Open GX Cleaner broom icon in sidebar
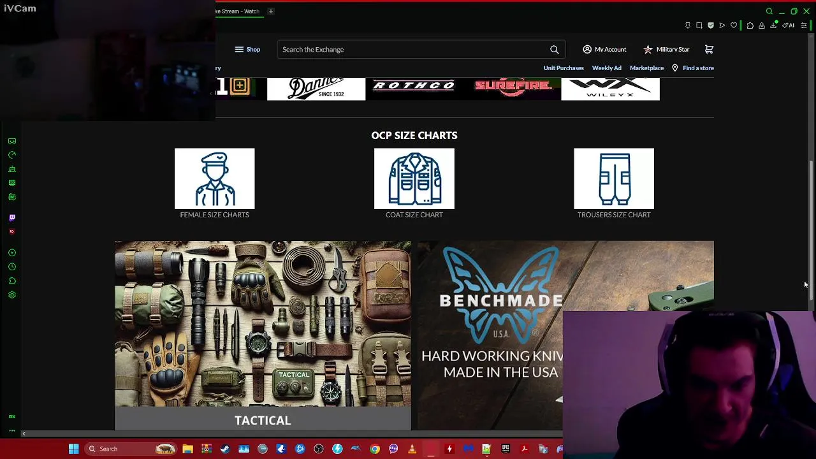 pyautogui.click(x=12, y=169)
